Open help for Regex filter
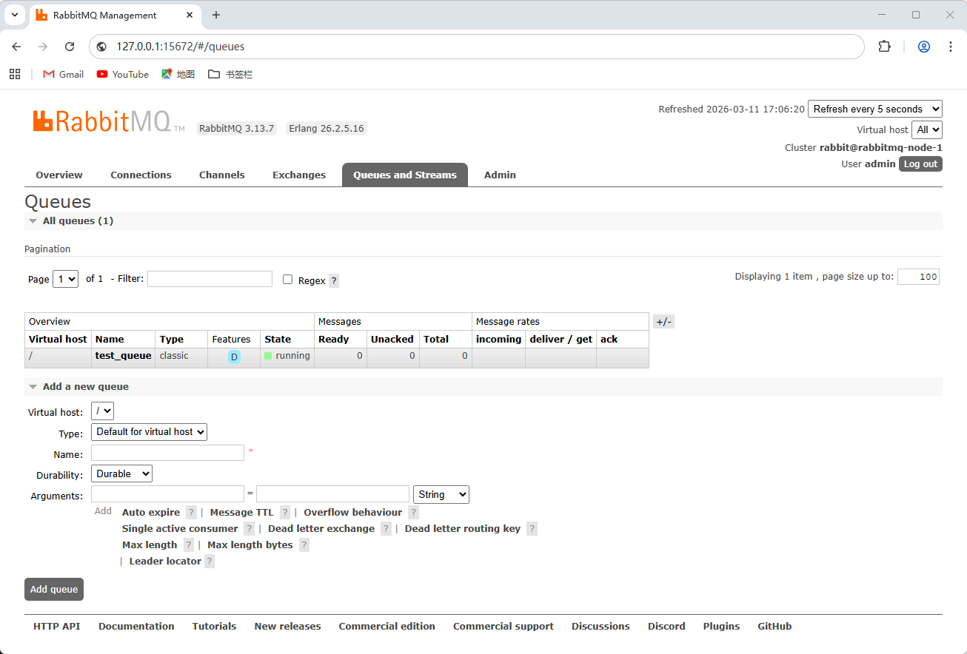967x654 pixels. point(334,280)
